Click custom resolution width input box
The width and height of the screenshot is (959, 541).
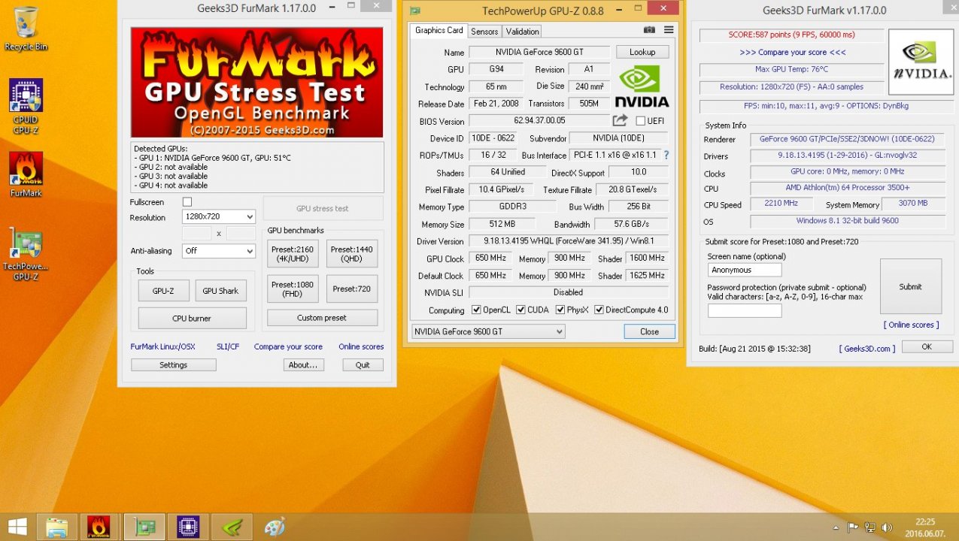pyautogui.click(x=197, y=234)
